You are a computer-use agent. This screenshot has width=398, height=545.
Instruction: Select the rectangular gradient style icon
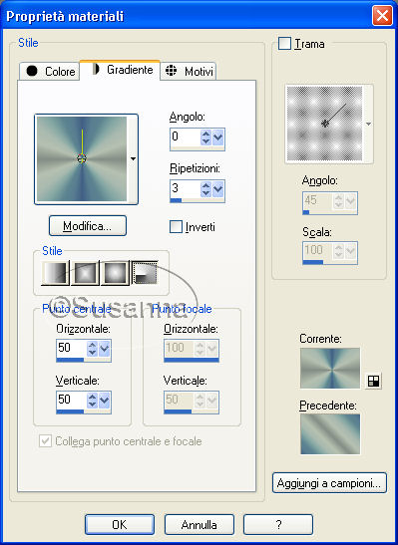point(85,273)
